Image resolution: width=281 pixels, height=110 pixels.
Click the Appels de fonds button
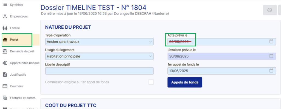pos(185,82)
